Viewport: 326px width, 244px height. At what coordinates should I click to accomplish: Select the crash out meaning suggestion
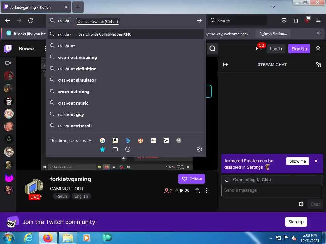(126, 57)
